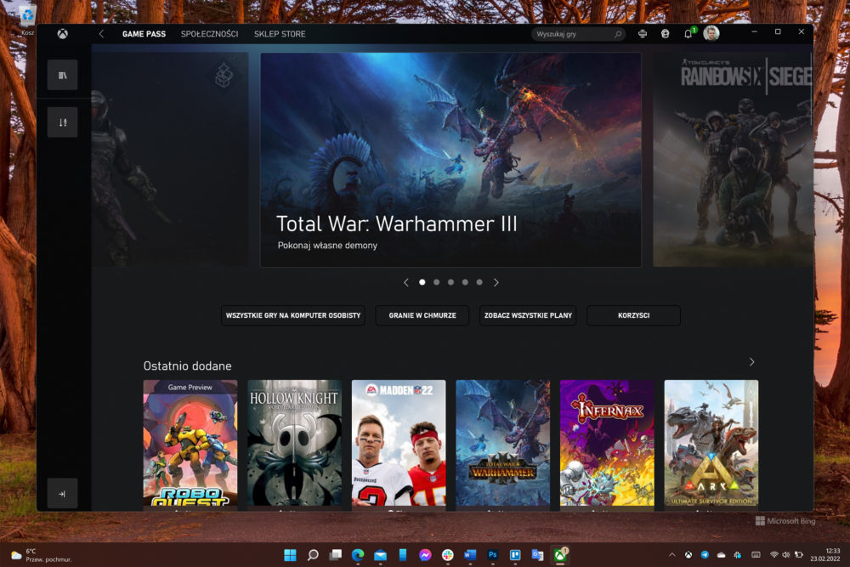Image resolution: width=850 pixels, height=567 pixels.
Task: Open the Madden 22 game tile
Action: pos(399,444)
